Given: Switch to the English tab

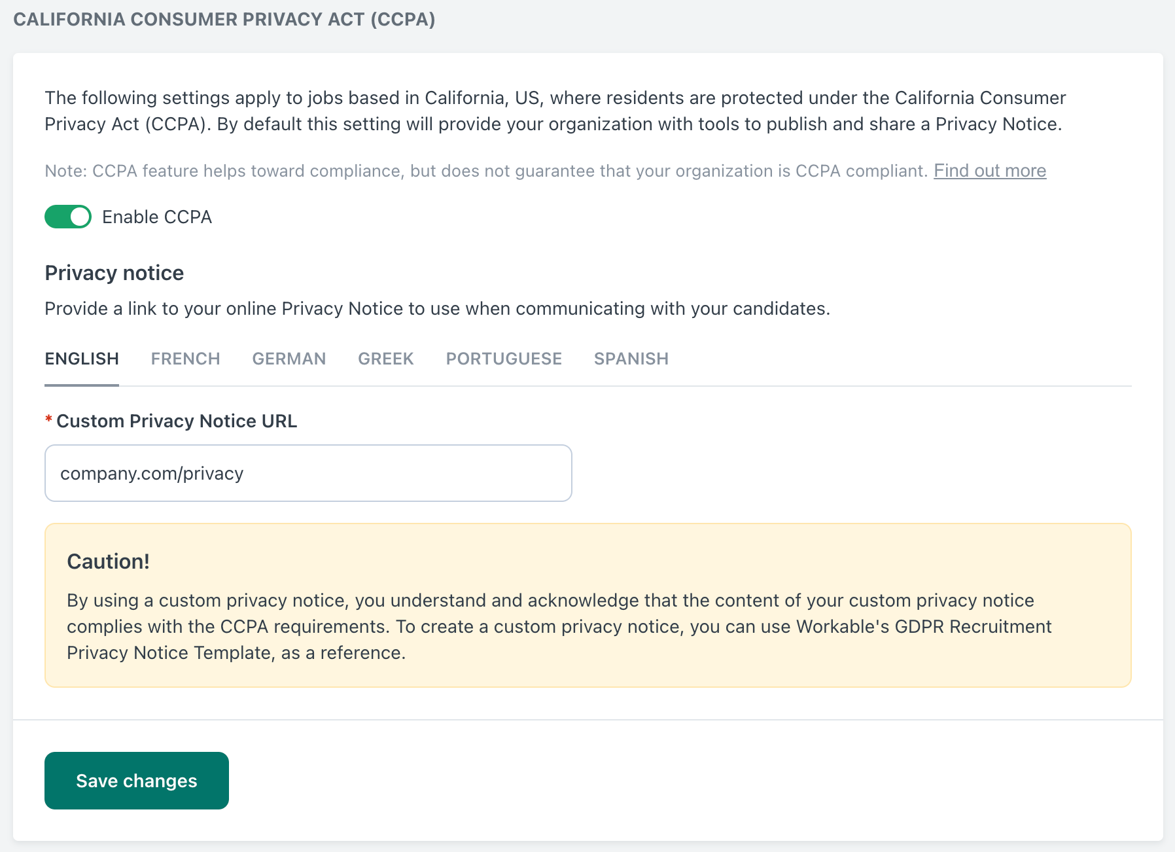Looking at the screenshot, I should click(82, 359).
